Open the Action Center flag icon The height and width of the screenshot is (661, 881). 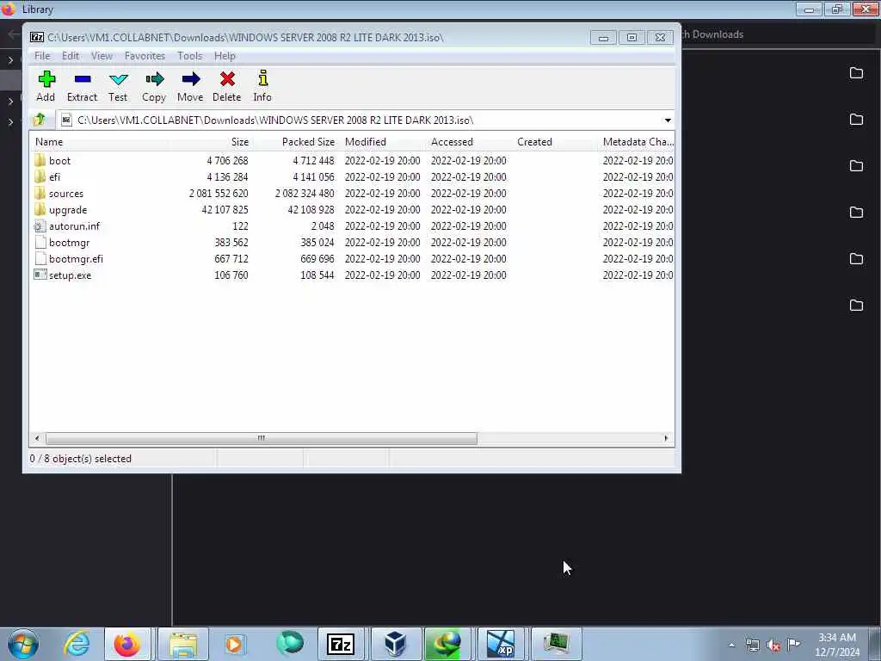(793, 645)
